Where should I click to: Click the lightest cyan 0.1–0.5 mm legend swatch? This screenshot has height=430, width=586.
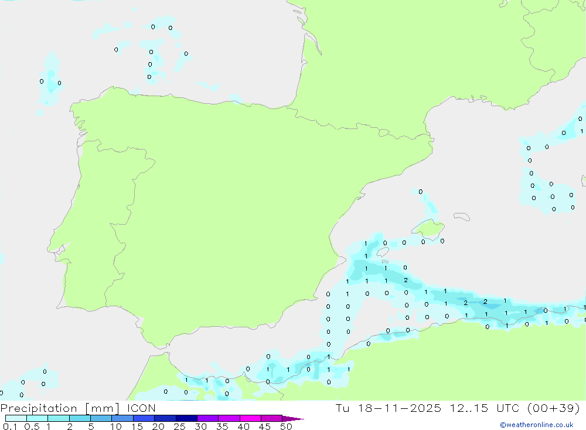click(16, 418)
